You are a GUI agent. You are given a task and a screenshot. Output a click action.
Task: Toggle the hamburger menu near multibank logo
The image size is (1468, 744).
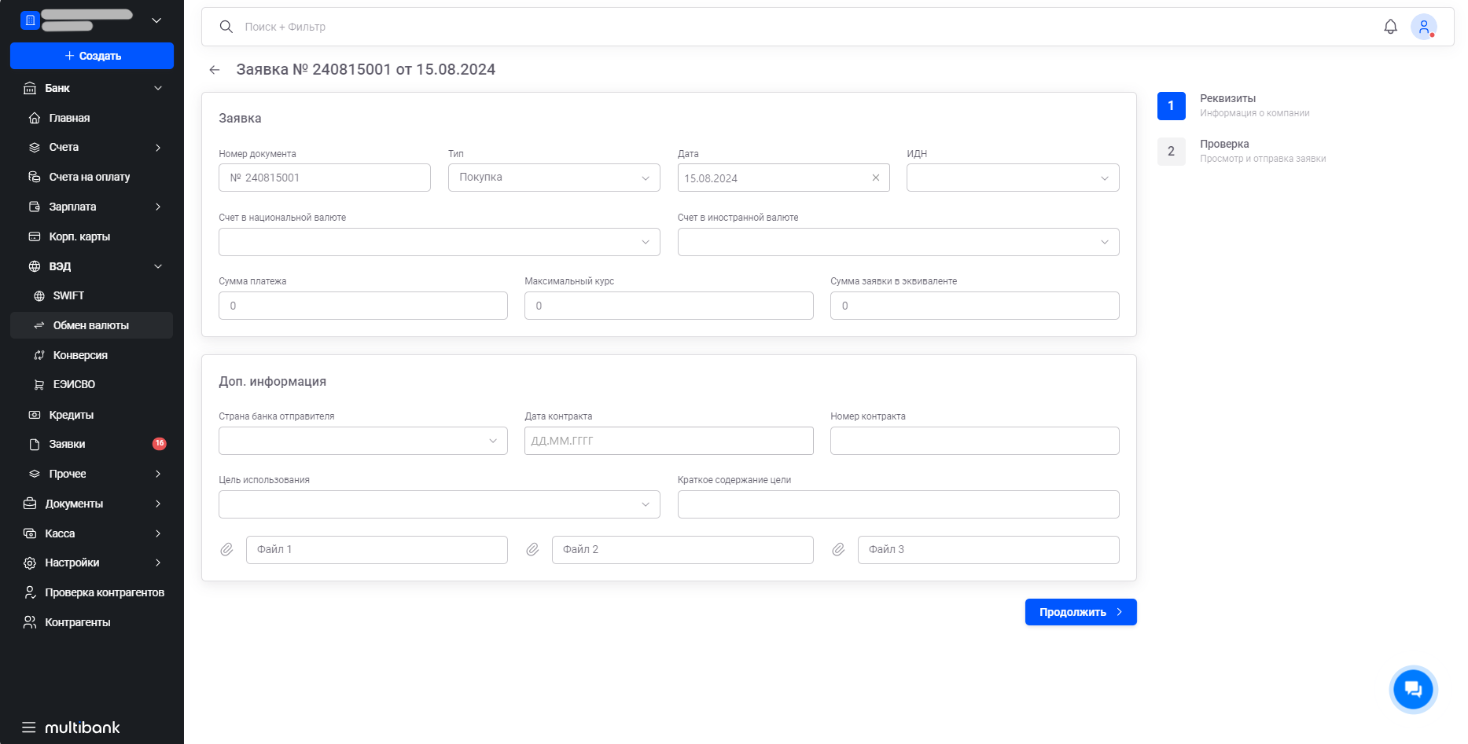tap(29, 728)
